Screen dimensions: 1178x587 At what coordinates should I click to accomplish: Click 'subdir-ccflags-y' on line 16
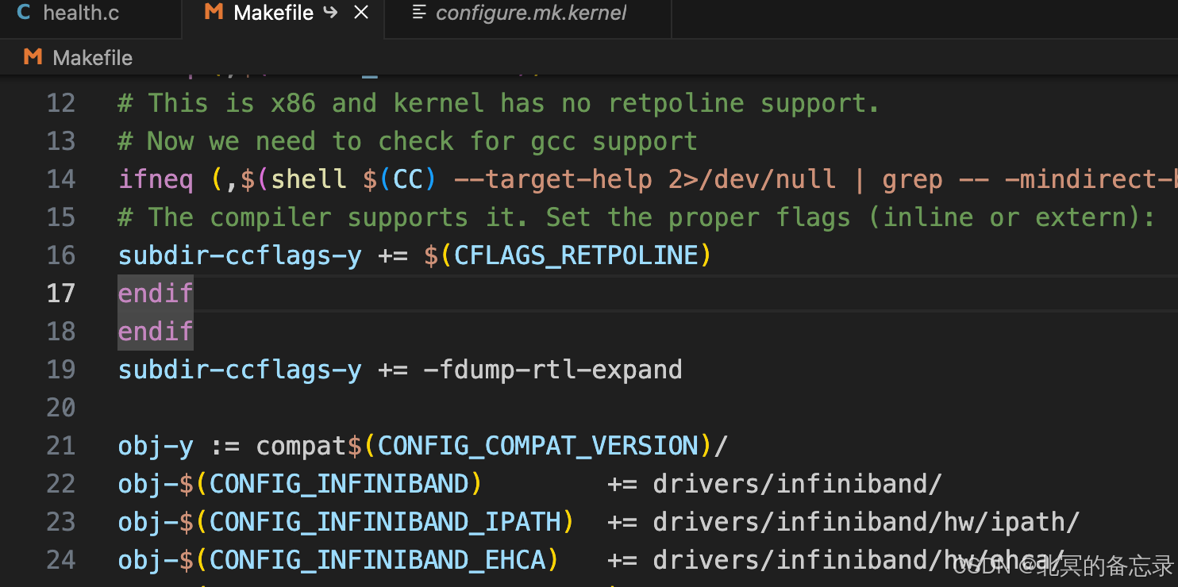240,255
